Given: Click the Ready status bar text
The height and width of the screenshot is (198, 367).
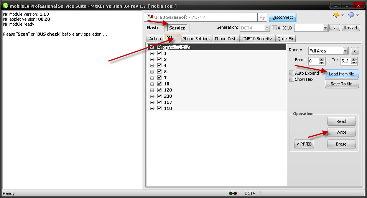Looking at the screenshot, I should 9,193.
